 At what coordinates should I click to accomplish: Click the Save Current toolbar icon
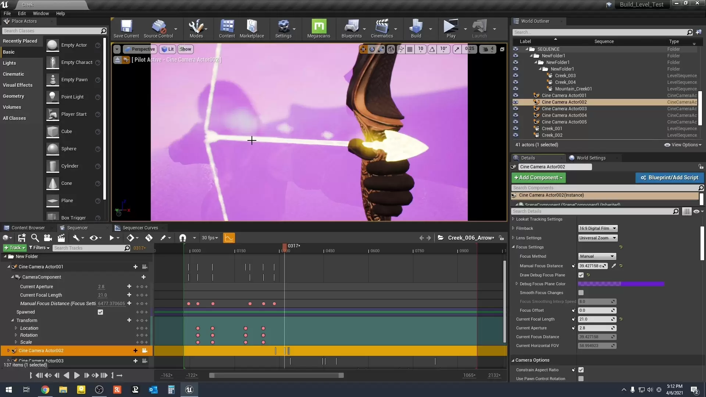pos(126,29)
